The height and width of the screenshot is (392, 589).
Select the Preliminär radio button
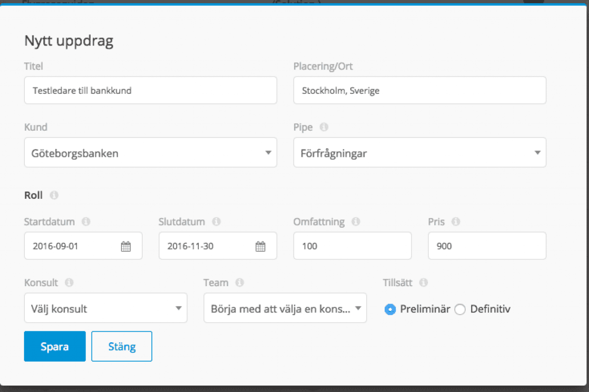390,310
